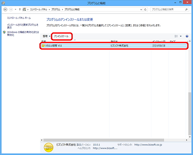Screen dimensions: 193x155
Task: Select プログラムと機能 in the breadcrumb
Action: pyautogui.click(x=72, y=9)
